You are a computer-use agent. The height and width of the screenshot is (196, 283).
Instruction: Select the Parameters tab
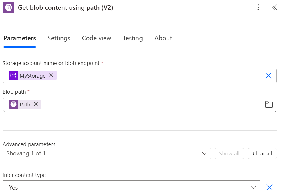(x=20, y=38)
